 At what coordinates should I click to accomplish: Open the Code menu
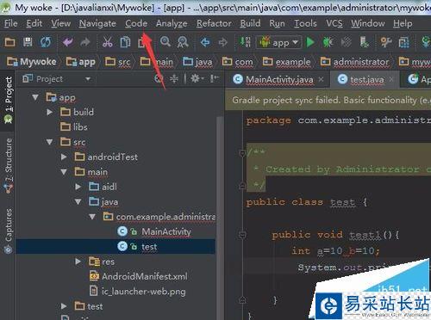point(136,23)
